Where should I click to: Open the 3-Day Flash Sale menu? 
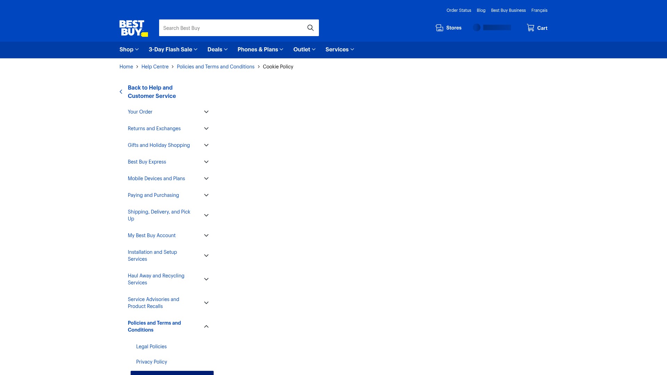click(173, 50)
